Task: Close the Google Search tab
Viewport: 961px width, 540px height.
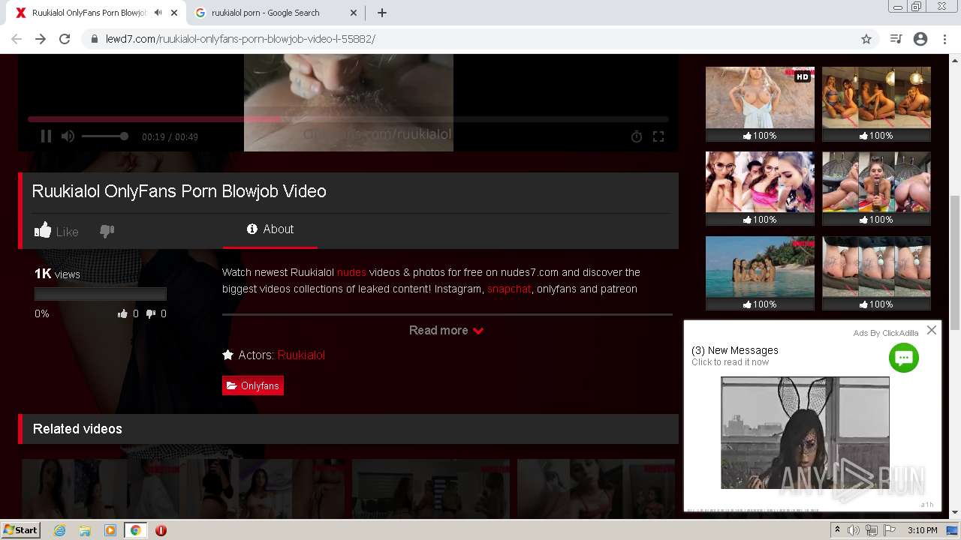Action: [x=354, y=13]
